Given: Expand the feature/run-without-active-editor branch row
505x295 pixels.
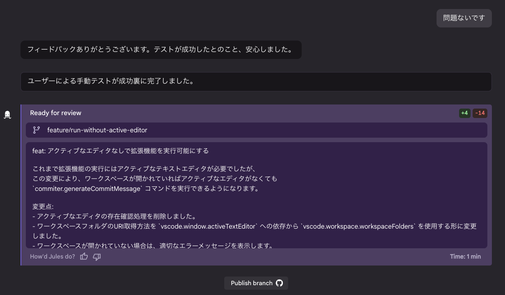Looking at the screenshot, I should tap(256, 130).
